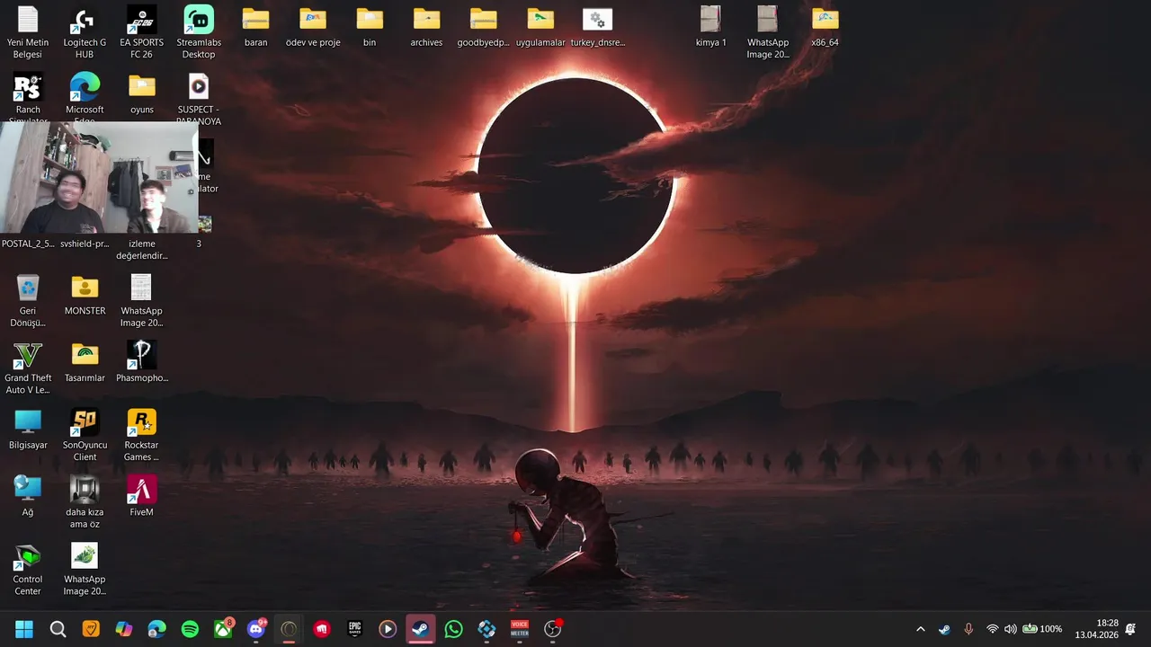
Task: Select the bin folder on desktop
Action: tap(370, 27)
